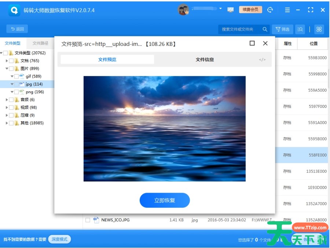Switch to the 文件路径 tab

point(40,43)
